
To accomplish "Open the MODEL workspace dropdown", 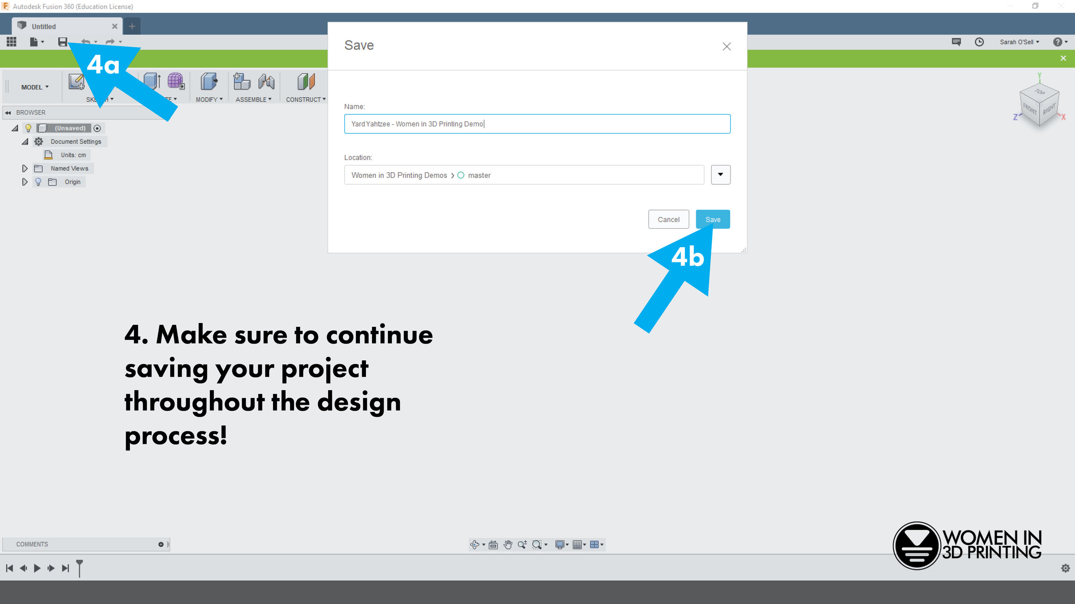I will pyautogui.click(x=35, y=87).
